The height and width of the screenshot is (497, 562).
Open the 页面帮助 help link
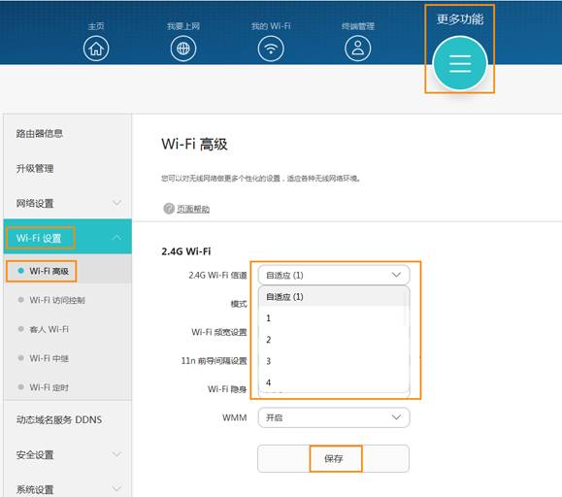tap(193, 209)
